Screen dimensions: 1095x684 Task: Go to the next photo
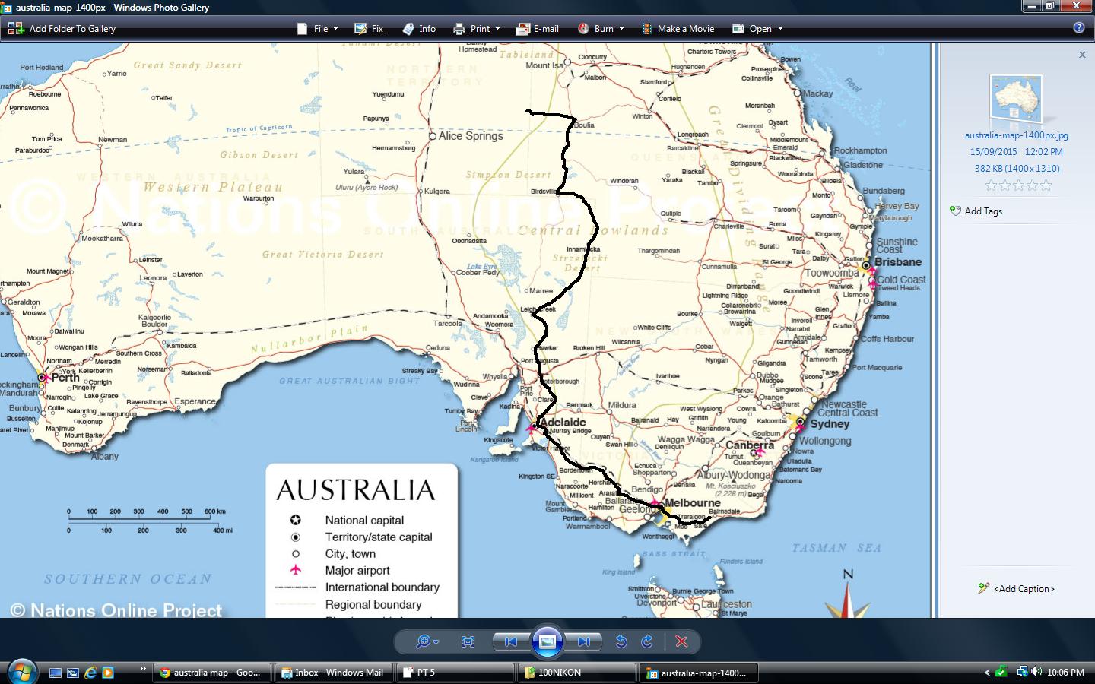pos(583,642)
